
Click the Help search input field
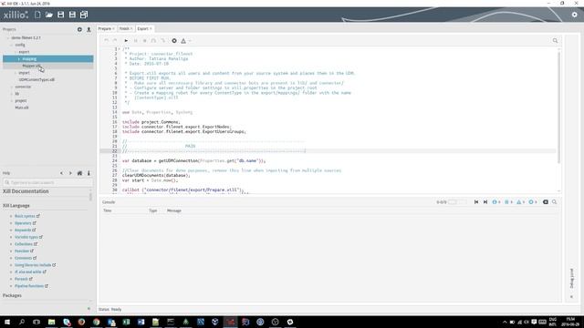click(x=47, y=182)
